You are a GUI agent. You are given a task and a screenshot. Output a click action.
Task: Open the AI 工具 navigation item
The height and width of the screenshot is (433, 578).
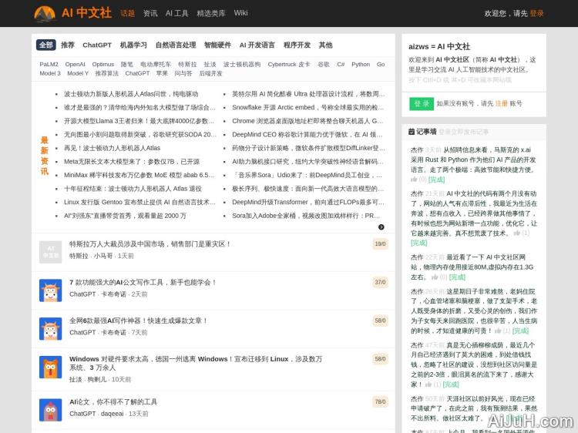click(x=177, y=13)
